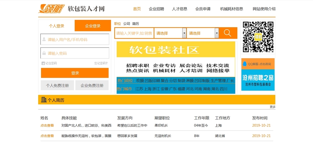Click 淋膜 in 热门岗位

[190, 81]
